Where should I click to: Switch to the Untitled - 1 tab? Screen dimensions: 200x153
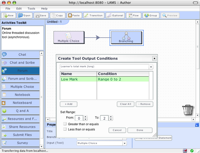pos(54,22)
